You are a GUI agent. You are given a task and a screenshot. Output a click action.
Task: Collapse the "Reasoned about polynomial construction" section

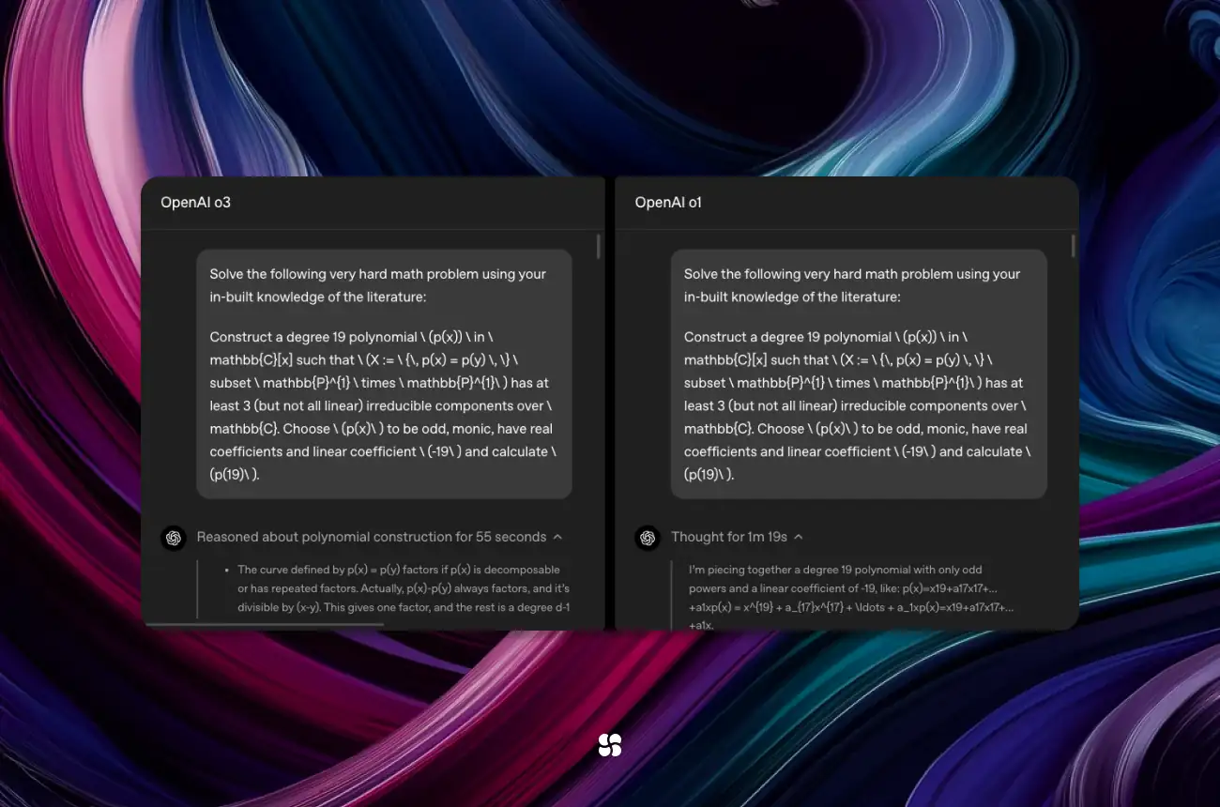(557, 537)
